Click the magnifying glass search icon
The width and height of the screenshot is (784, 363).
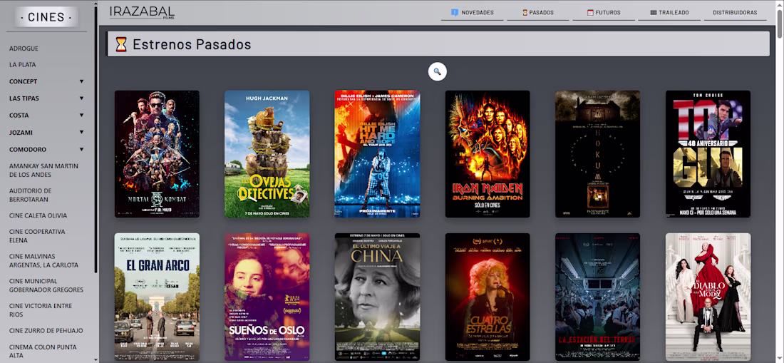[437, 71]
